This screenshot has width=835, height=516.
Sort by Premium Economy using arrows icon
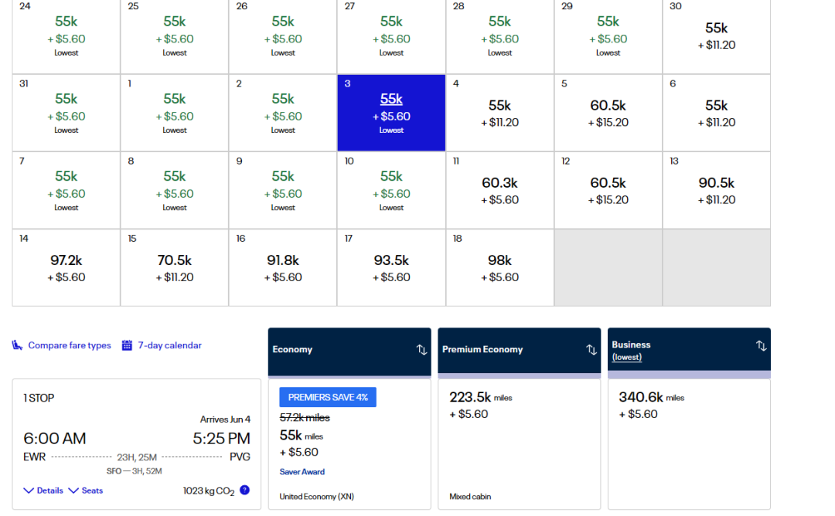coord(591,349)
